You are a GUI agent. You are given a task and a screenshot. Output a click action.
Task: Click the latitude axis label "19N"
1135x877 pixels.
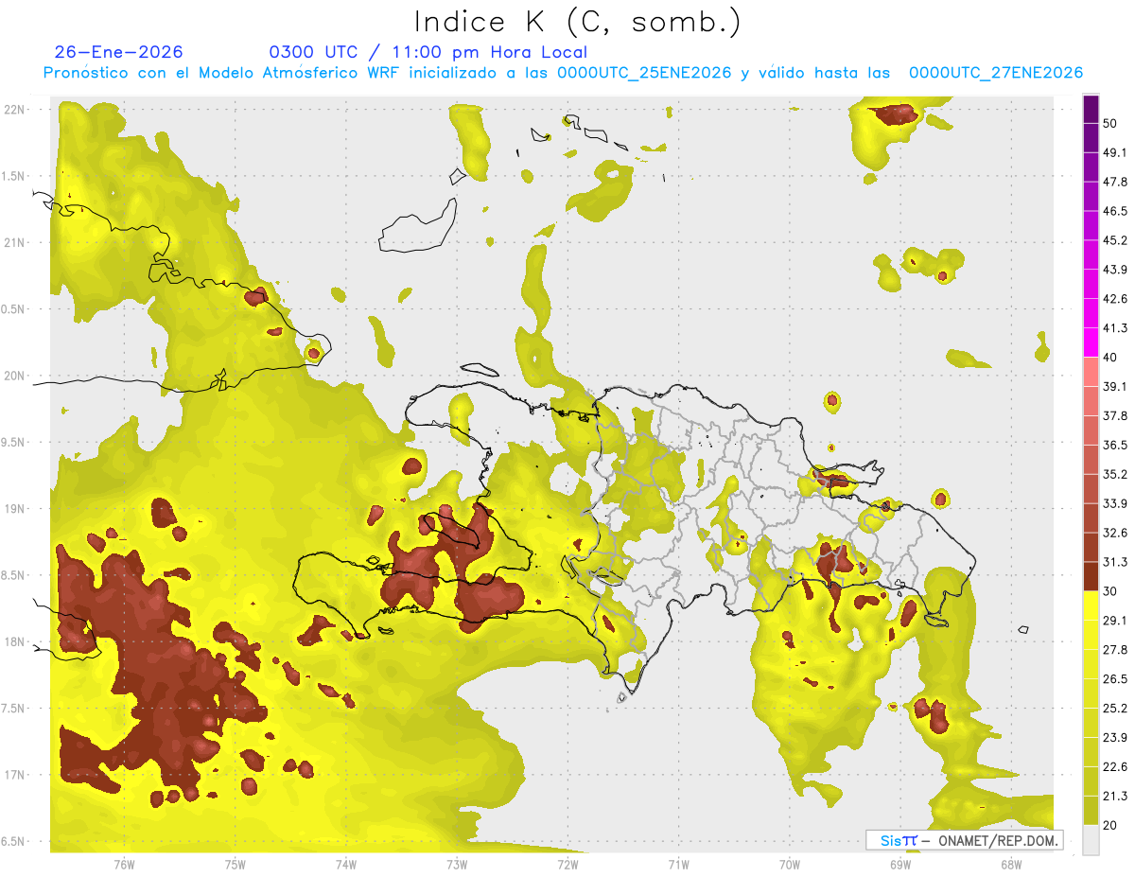click(15, 509)
